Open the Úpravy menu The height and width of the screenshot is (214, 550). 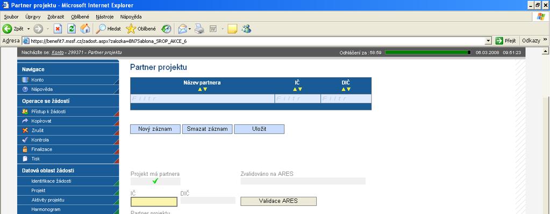point(33,17)
